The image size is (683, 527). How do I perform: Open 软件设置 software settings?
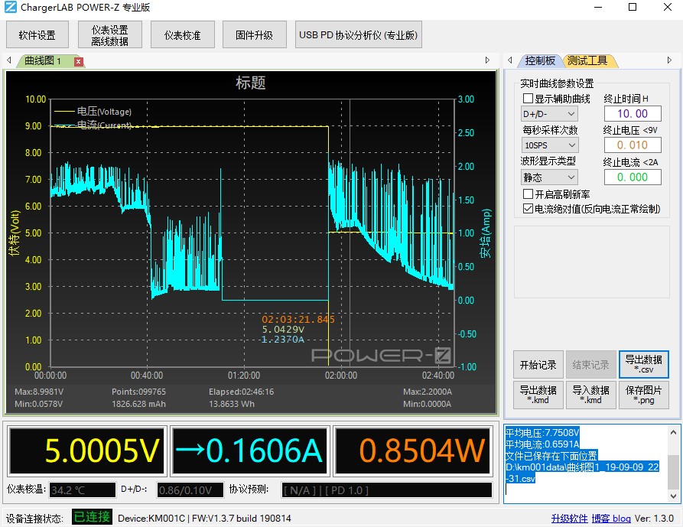(x=37, y=35)
